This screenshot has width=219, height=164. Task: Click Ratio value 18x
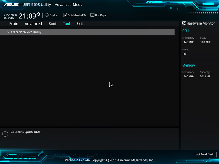tap(184, 54)
